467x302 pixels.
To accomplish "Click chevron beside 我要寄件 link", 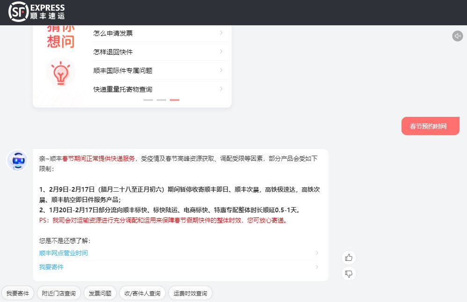I will 317,267.
